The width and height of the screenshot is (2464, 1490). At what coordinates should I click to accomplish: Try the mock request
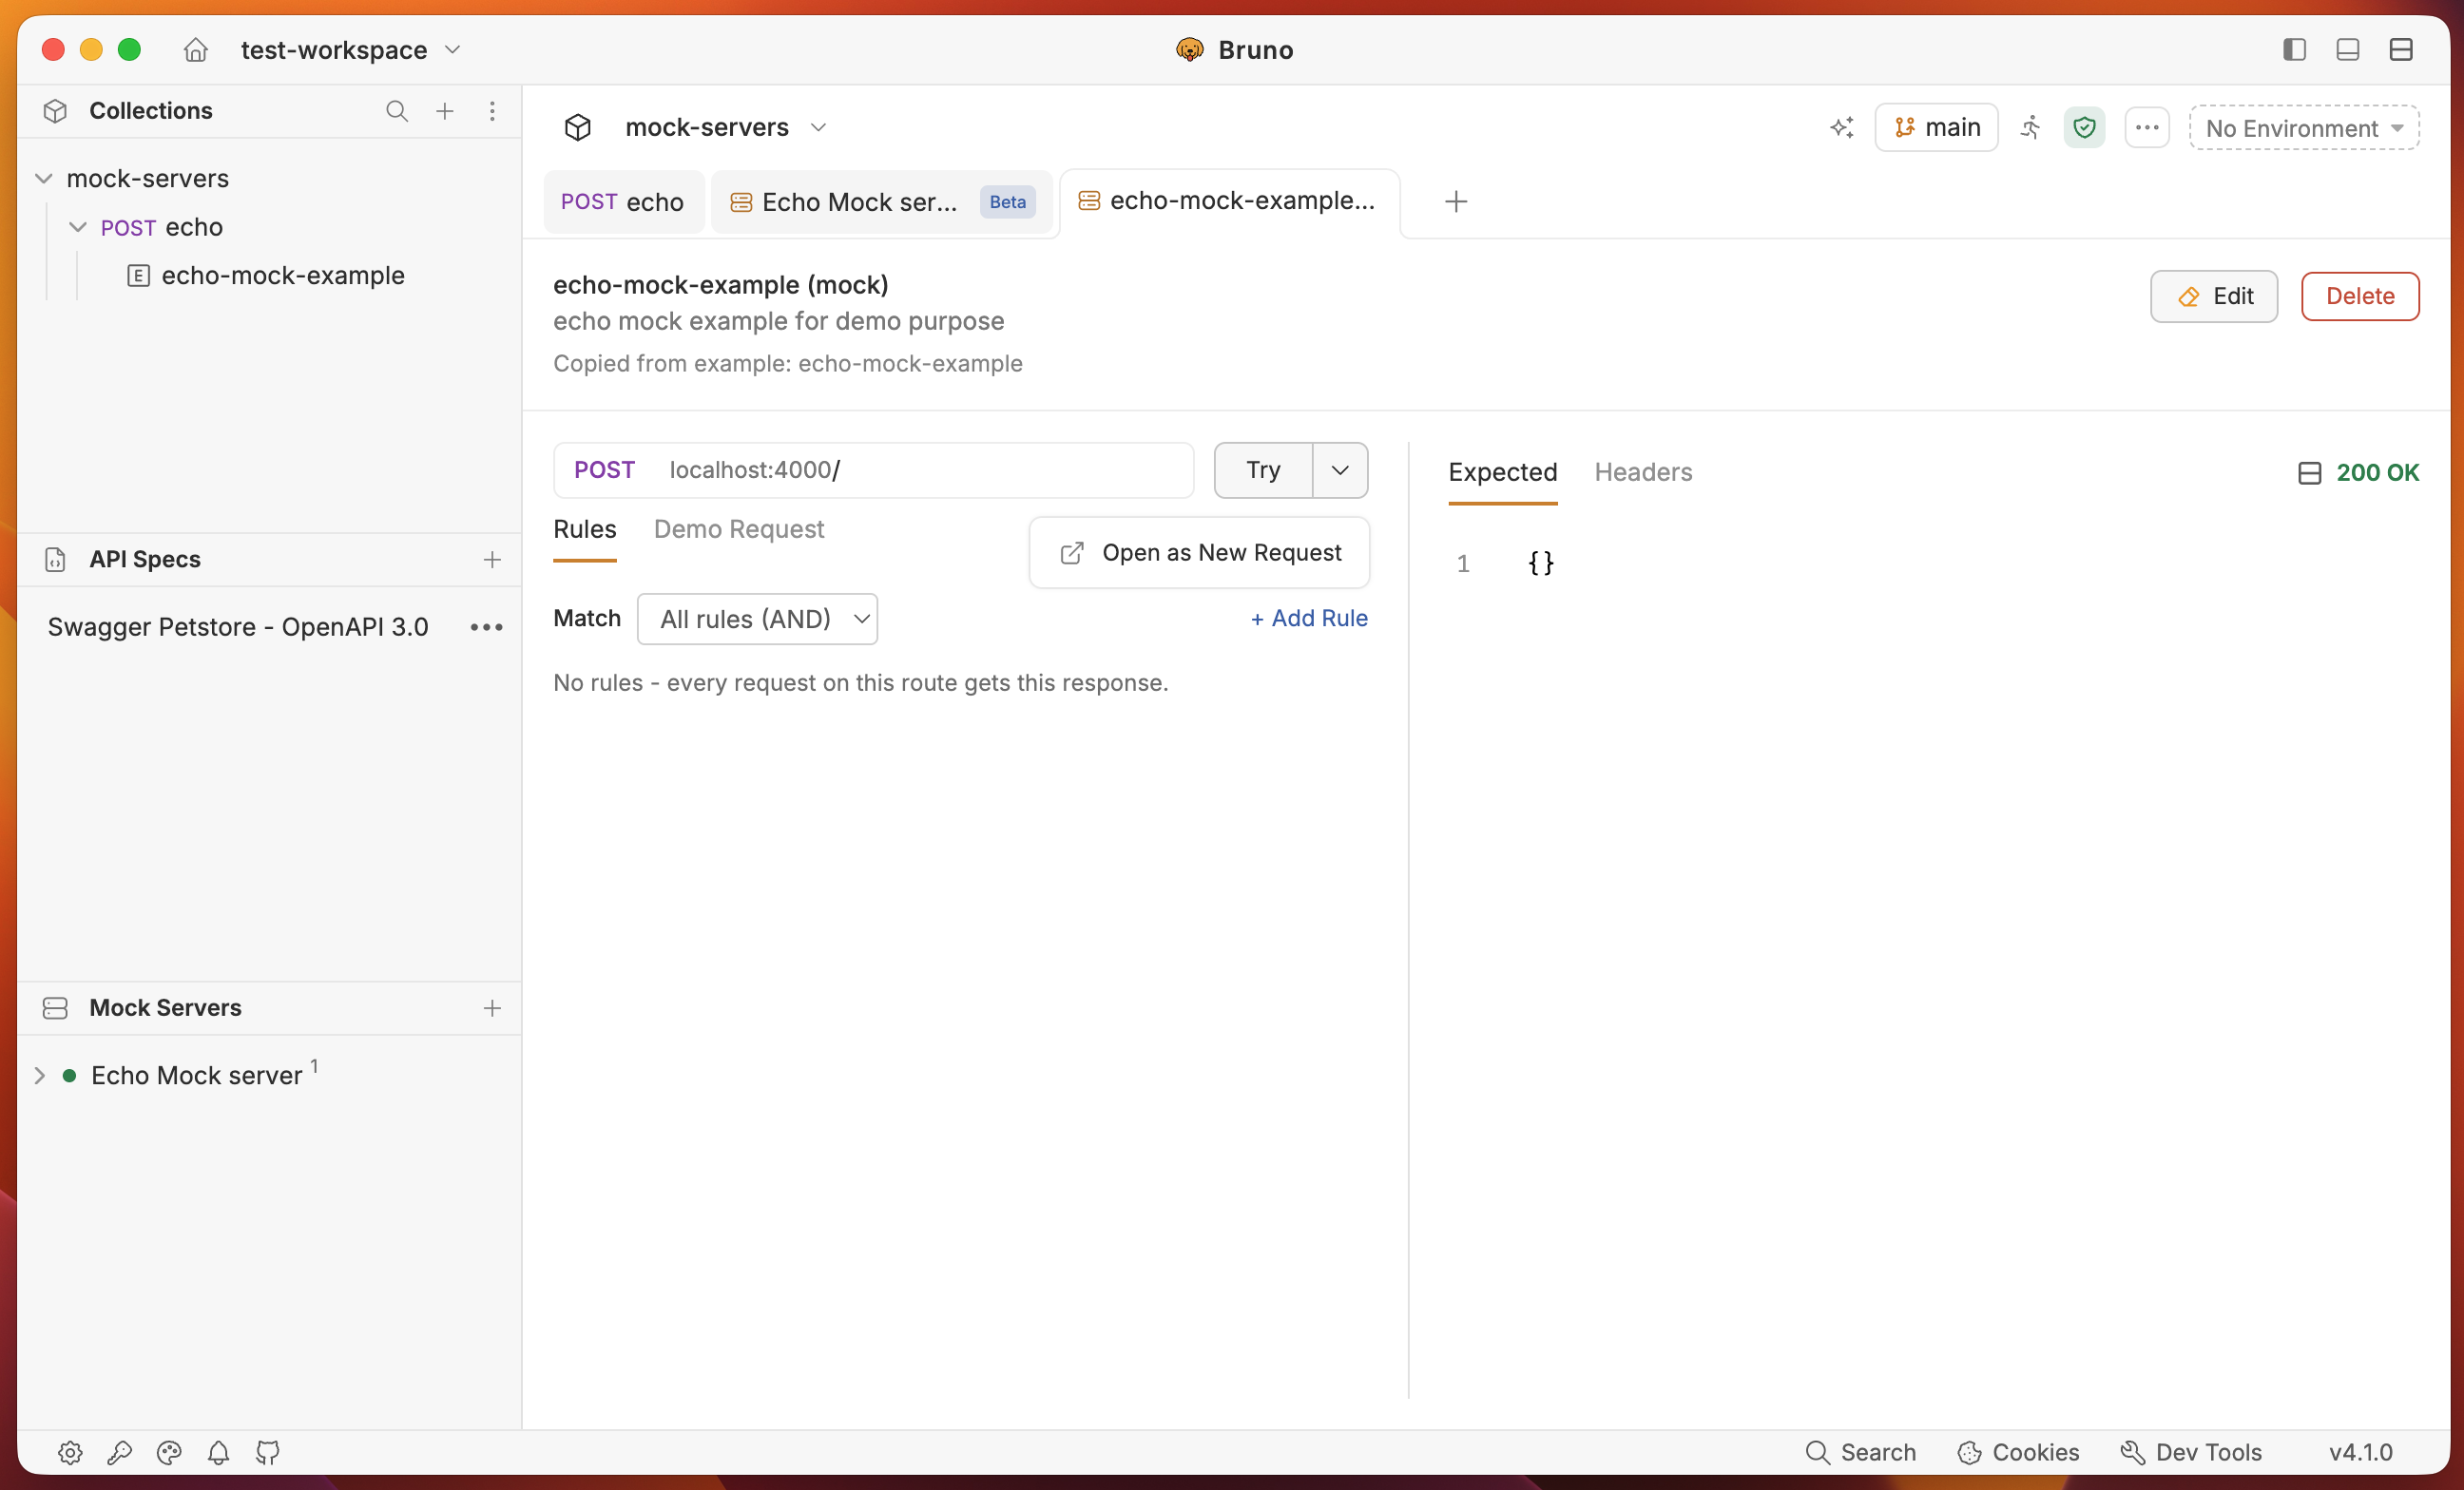point(1263,469)
